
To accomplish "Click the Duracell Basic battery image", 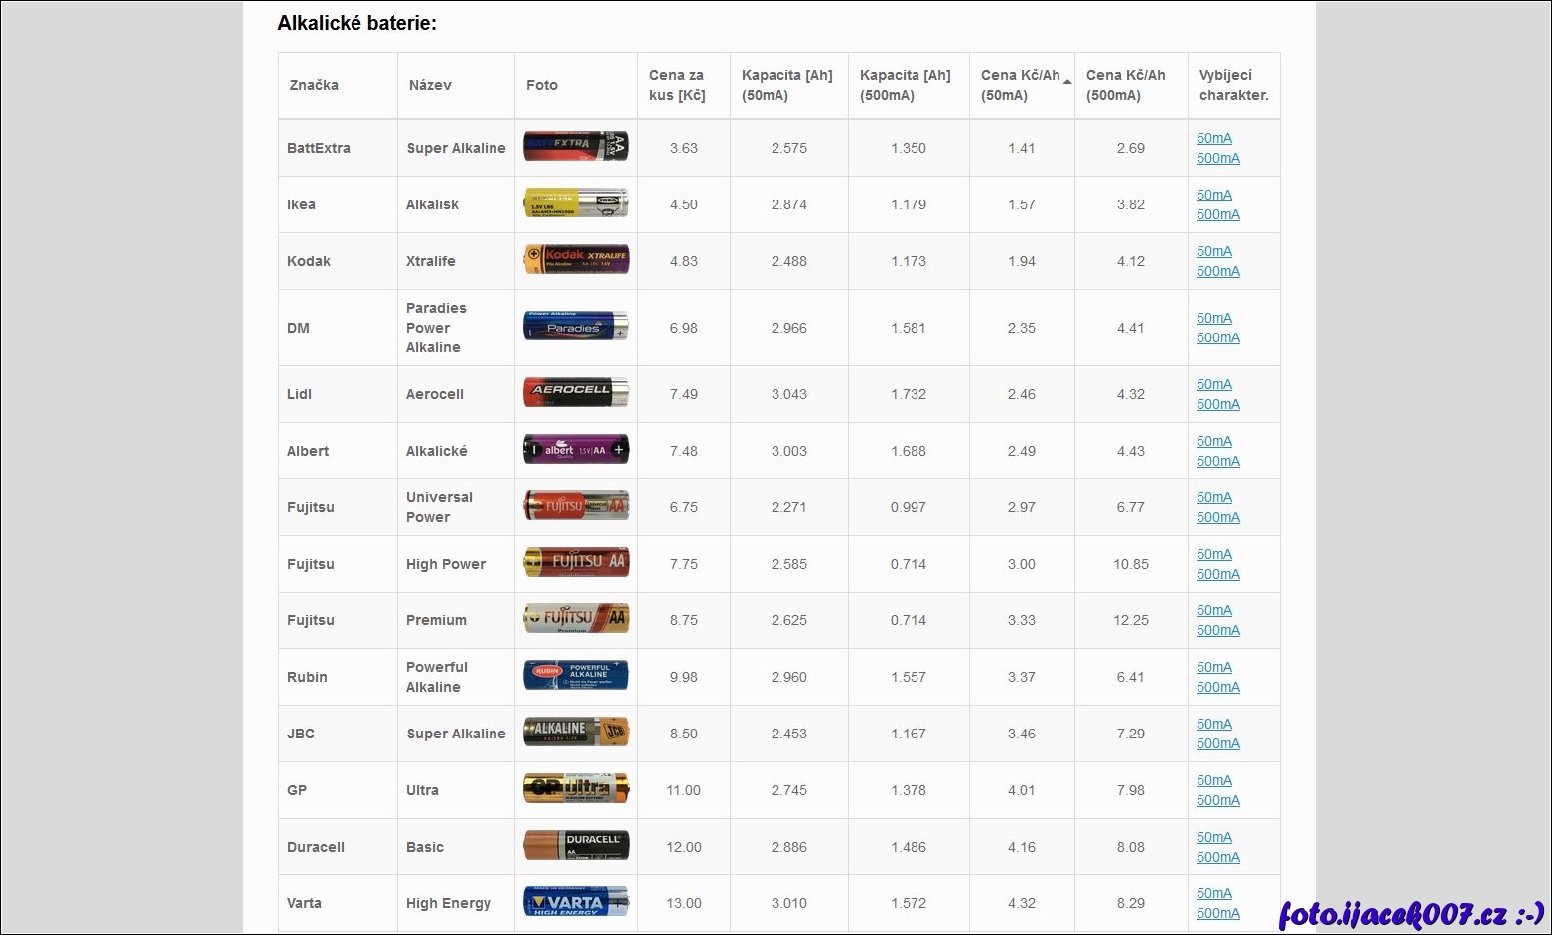I will click(x=576, y=847).
